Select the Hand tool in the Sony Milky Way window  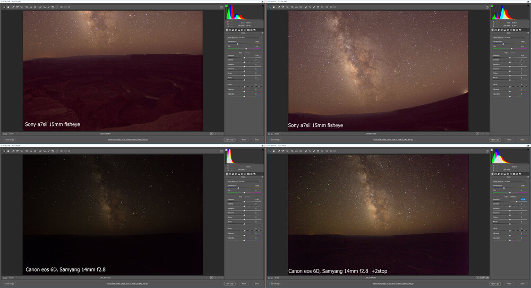pos(273,7)
